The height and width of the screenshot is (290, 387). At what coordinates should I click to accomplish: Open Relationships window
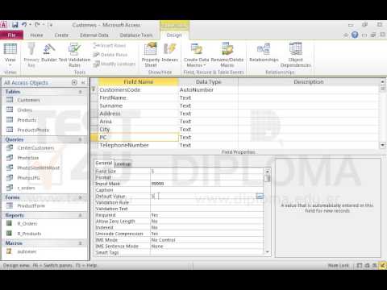[264, 53]
